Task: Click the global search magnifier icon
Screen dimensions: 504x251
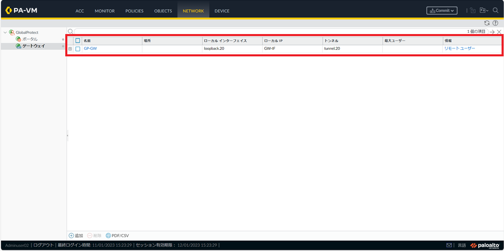Action: [495, 11]
